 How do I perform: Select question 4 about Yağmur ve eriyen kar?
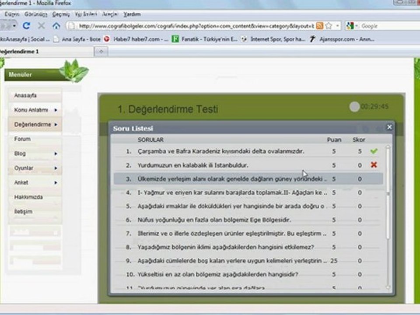pyautogui.click(x=248, y=192)
